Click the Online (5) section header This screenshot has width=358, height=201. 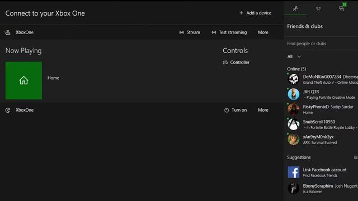click(x=296, y=69)
